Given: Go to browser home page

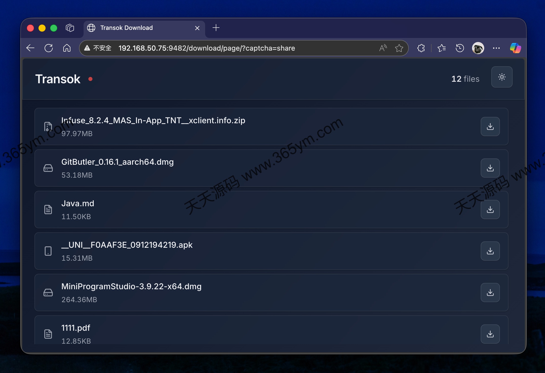Looking at the screenshot, I should pyautogui.click(x=67, y=48).
